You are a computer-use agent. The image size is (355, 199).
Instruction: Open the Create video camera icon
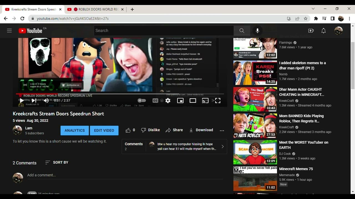tap(311, 31)
